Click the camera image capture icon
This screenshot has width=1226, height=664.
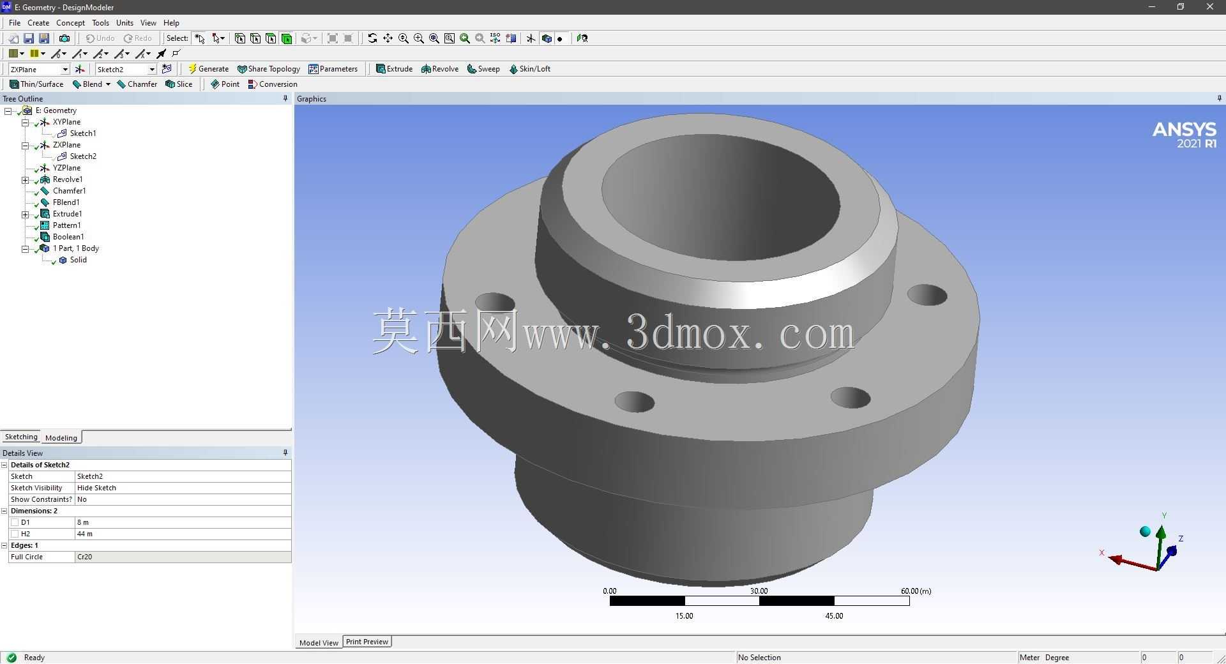[64, 38]
